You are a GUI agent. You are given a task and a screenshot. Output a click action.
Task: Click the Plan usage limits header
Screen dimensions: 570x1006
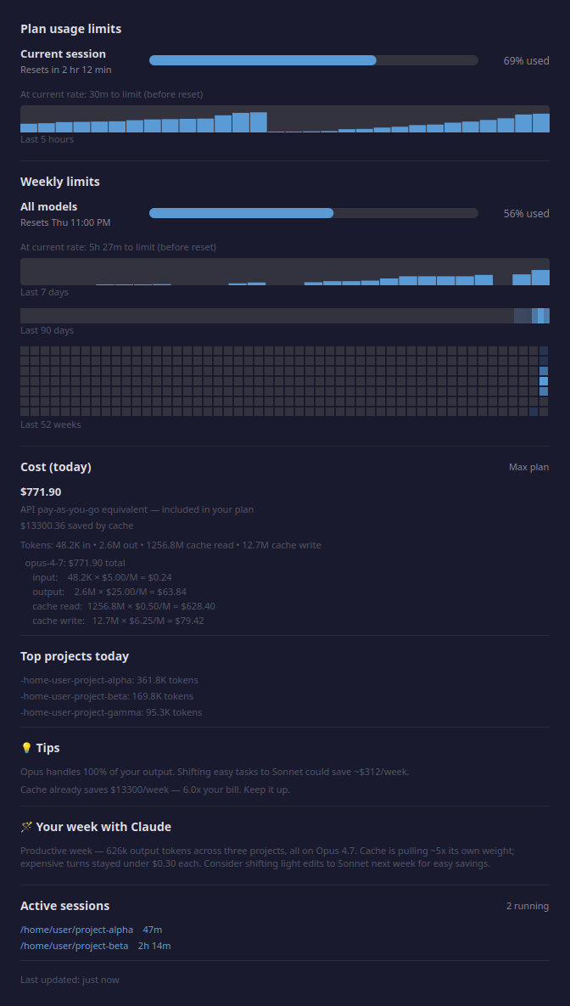point(70,28)
